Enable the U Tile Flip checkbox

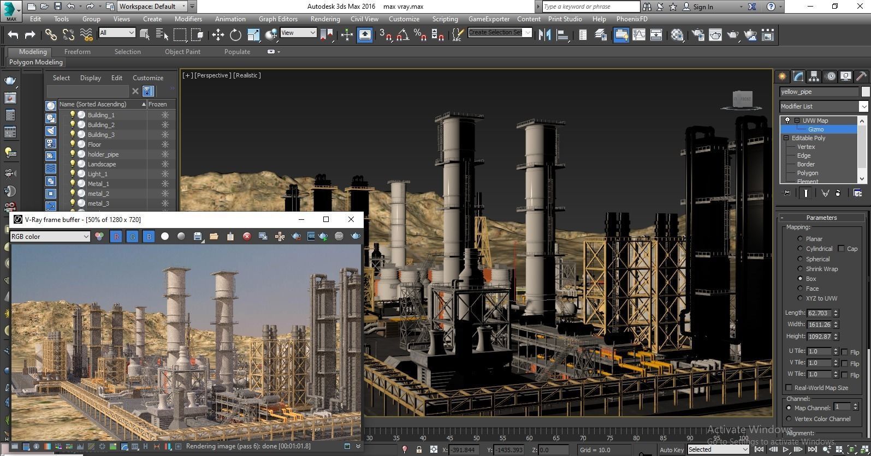pyautogui.click(x=845, y=352)
